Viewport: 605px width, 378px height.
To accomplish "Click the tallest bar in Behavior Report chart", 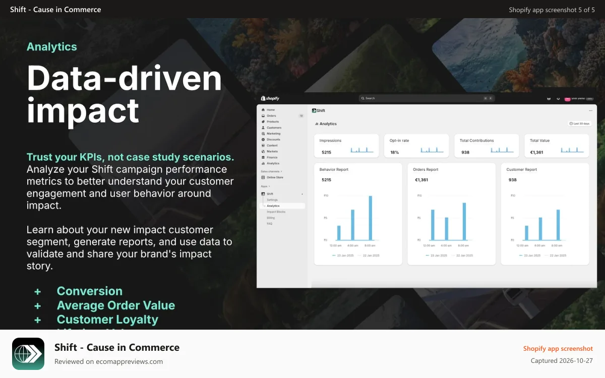I will click(371, 218).
